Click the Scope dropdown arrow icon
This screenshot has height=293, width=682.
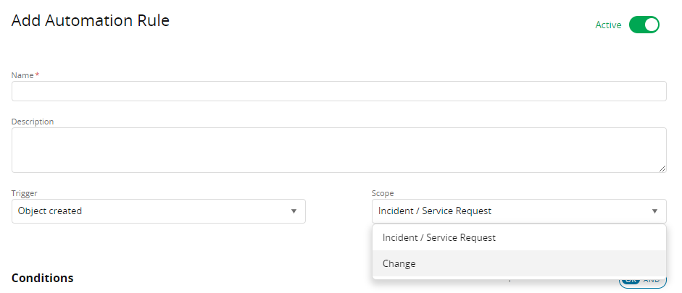pos(654,211)
